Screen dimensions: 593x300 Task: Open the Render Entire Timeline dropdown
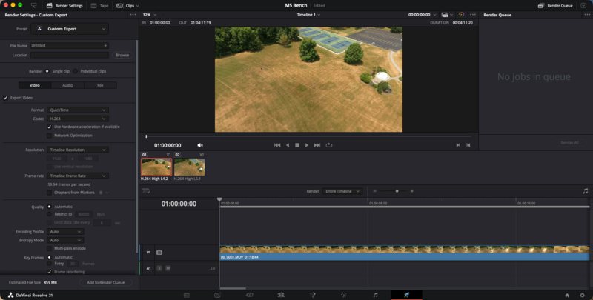tap(342, 191)
